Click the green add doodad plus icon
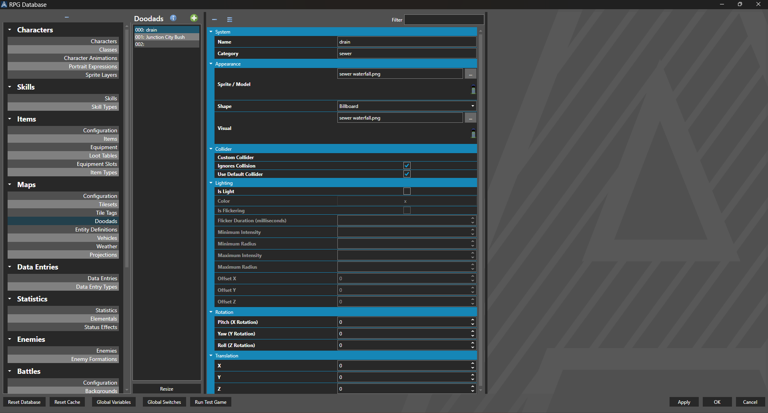Image resolution: width=768 pixels, height=413 pixels. click(x=194, y=18)
